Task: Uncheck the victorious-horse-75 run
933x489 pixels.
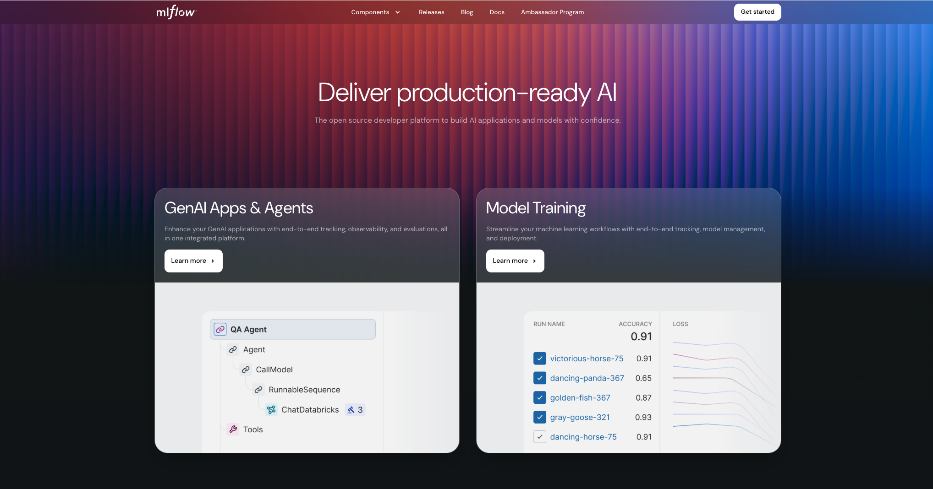Action: coord(540,359)
